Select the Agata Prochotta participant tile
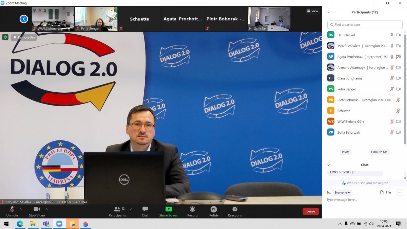Image resolution: width=407 pixels, height=229 pixels. click(182, 19)
